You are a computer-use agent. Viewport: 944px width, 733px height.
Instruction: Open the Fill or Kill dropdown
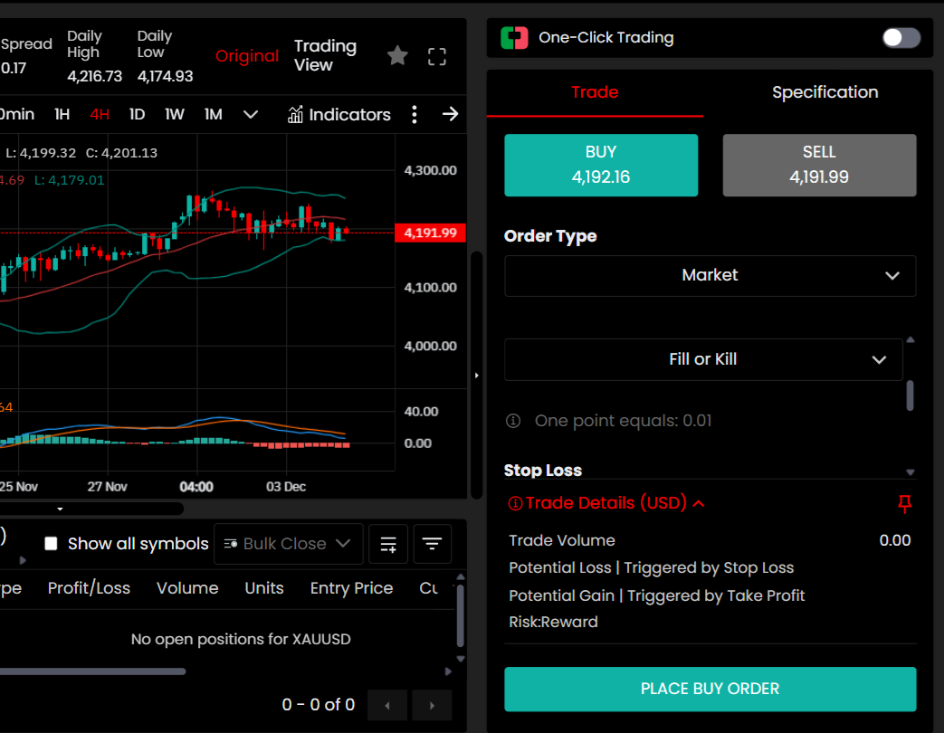point(702,359)
